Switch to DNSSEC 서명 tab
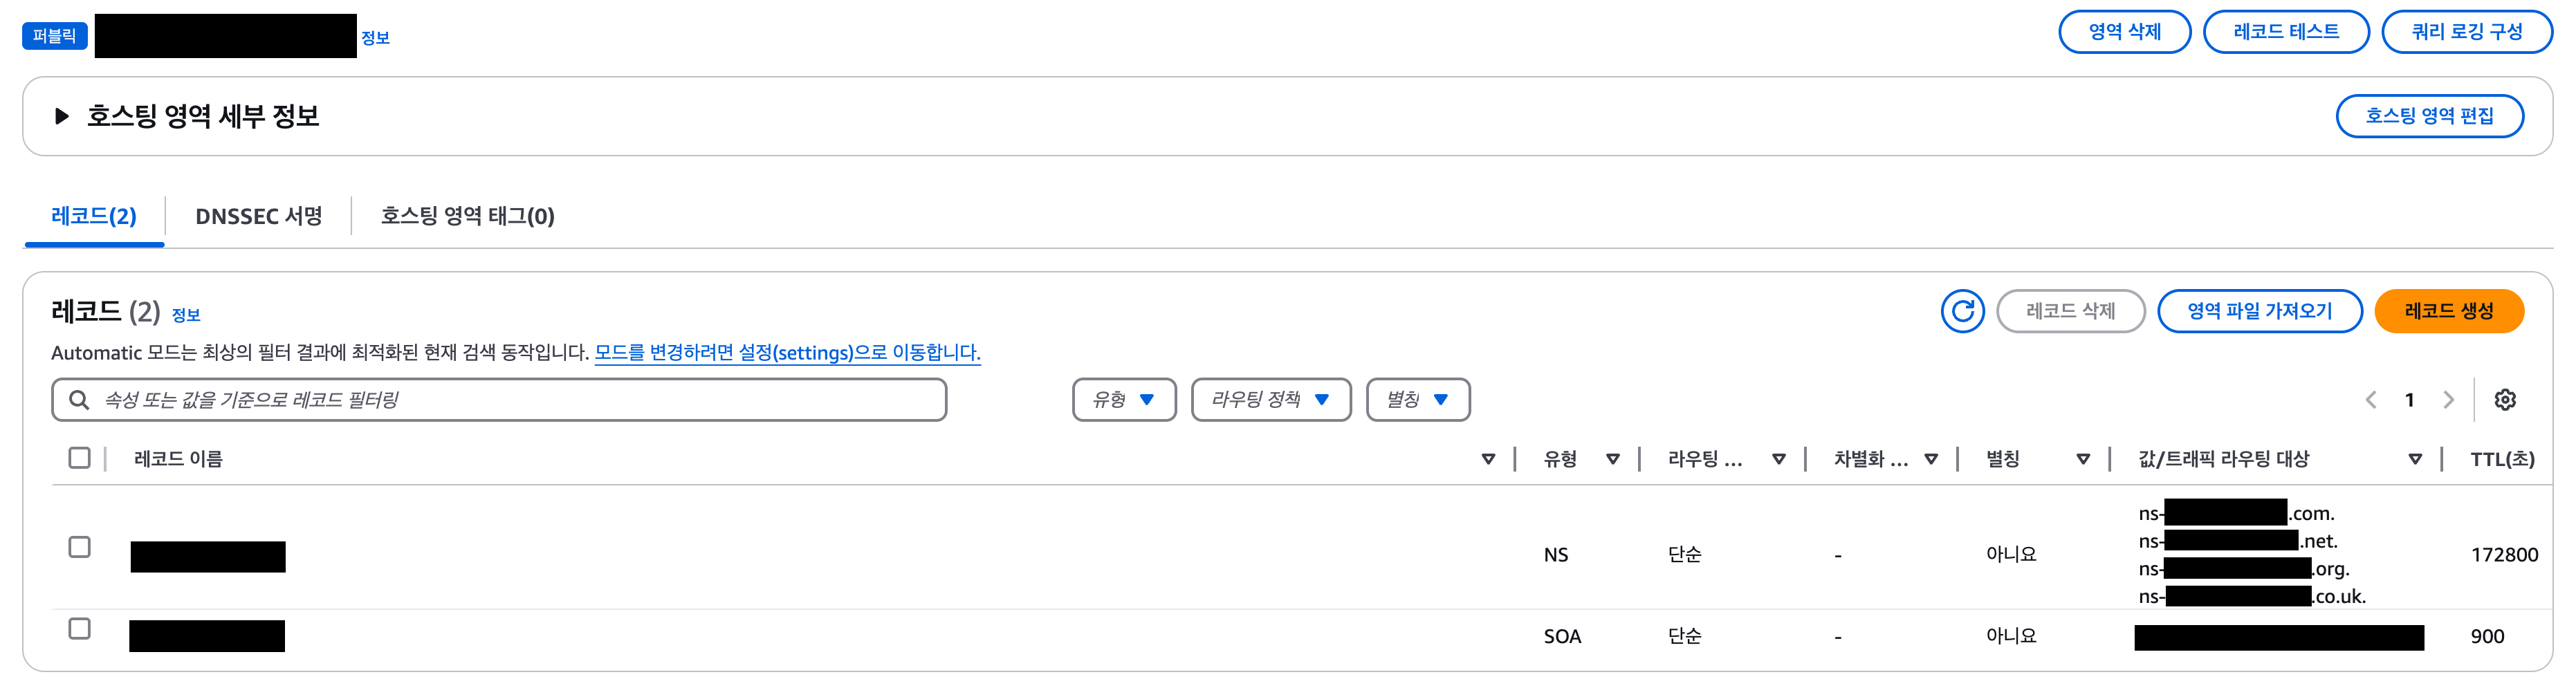The width and height of the screenshot is (2576, 697). 258,216
